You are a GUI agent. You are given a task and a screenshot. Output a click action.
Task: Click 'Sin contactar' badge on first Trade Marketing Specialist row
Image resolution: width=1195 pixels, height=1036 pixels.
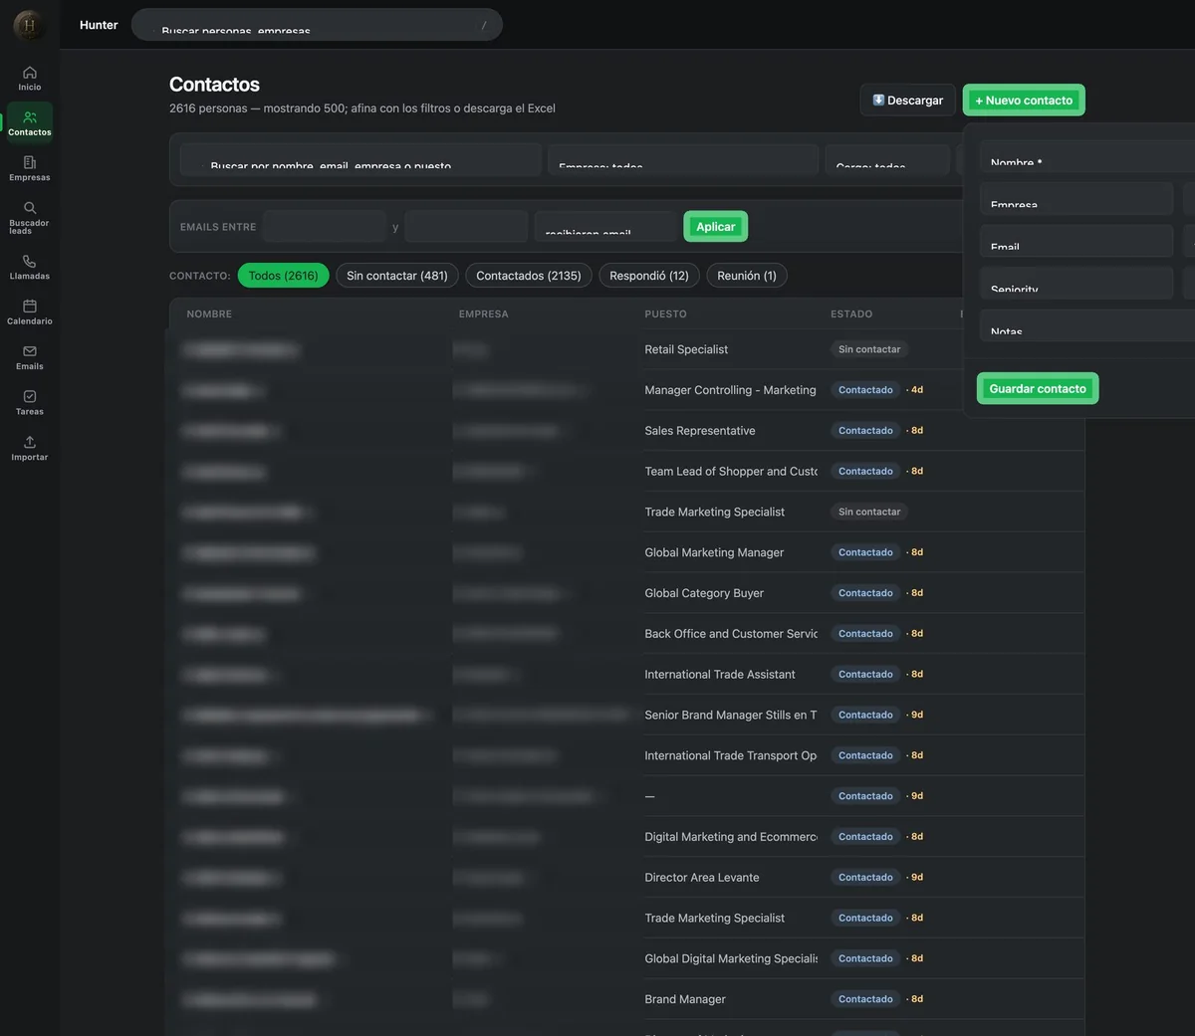[869, 512]
